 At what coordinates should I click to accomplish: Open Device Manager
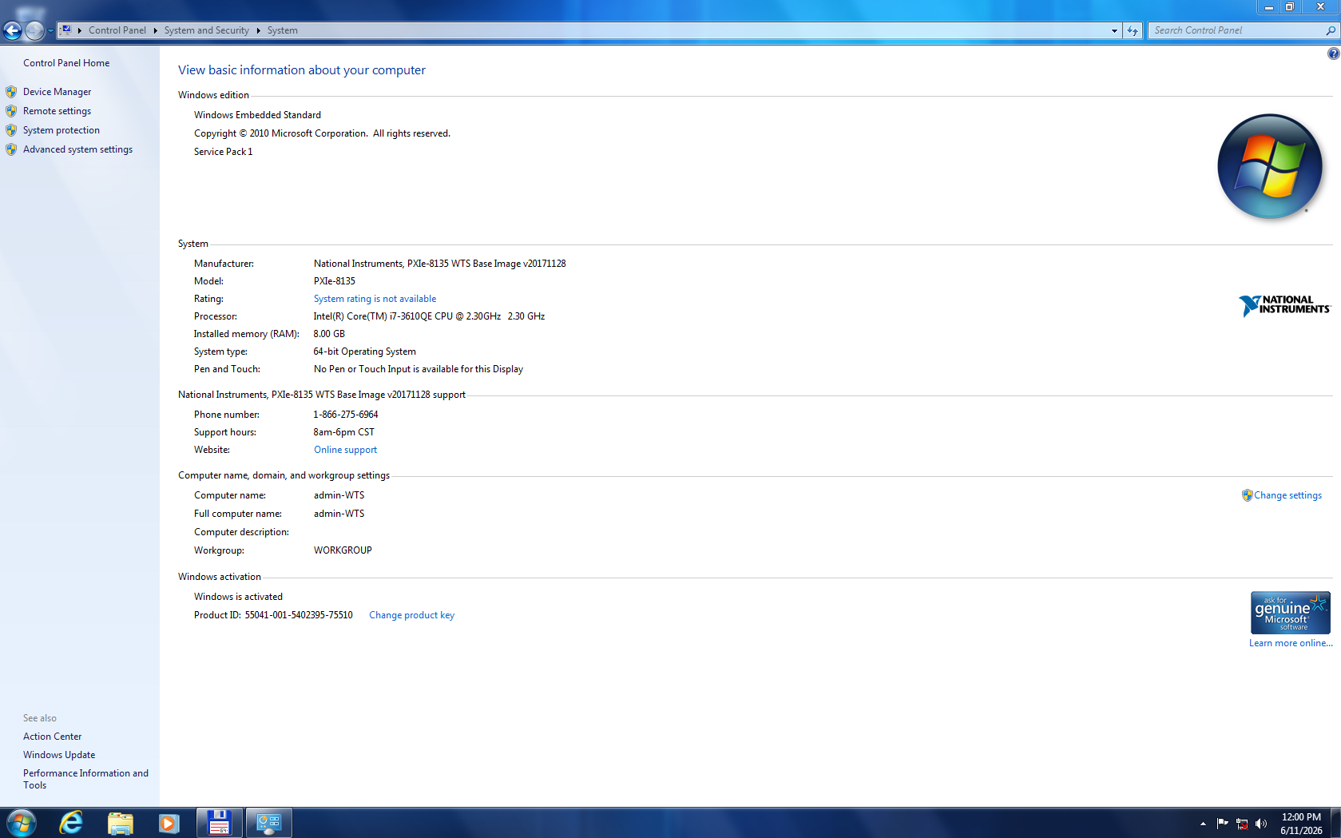coord(58,92)
